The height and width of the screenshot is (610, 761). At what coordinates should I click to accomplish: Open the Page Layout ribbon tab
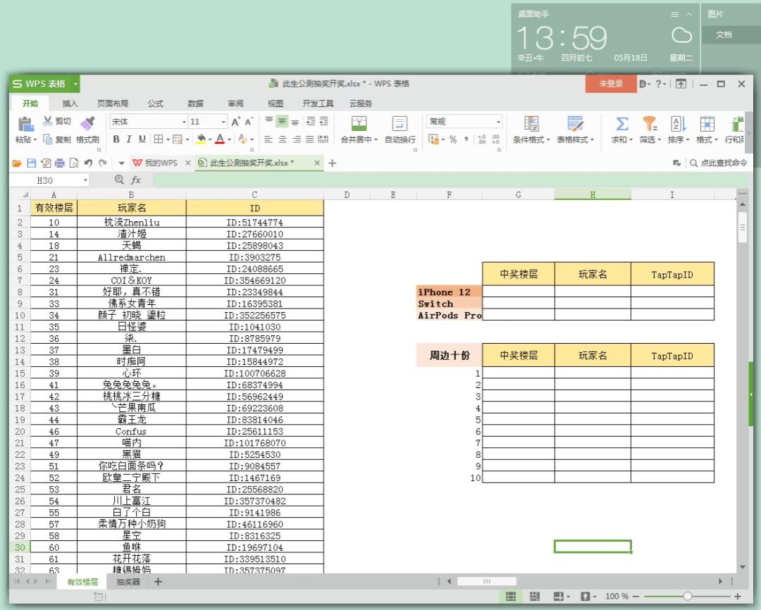[113, 104]
